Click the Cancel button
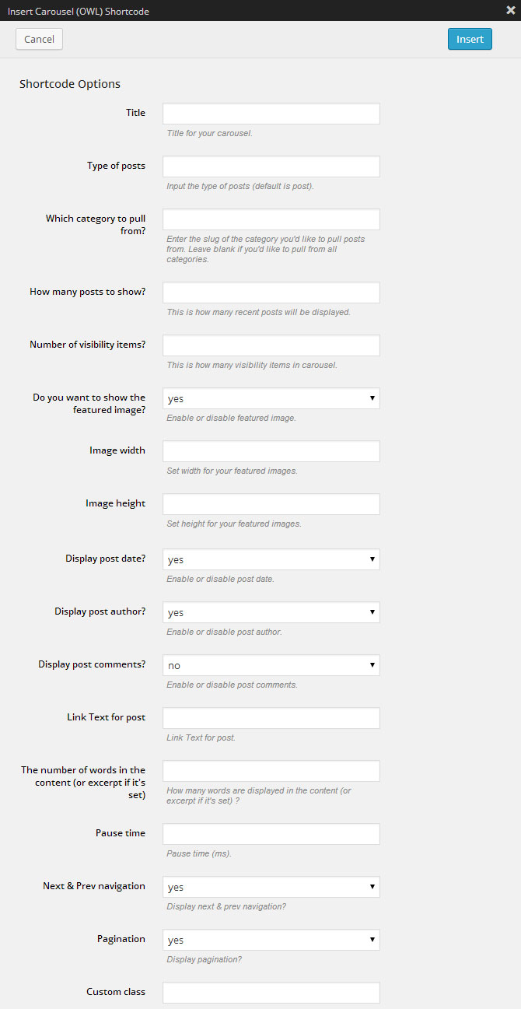Screen dimensions: 521x1009 pyautogui.click(x=39, y=39)
